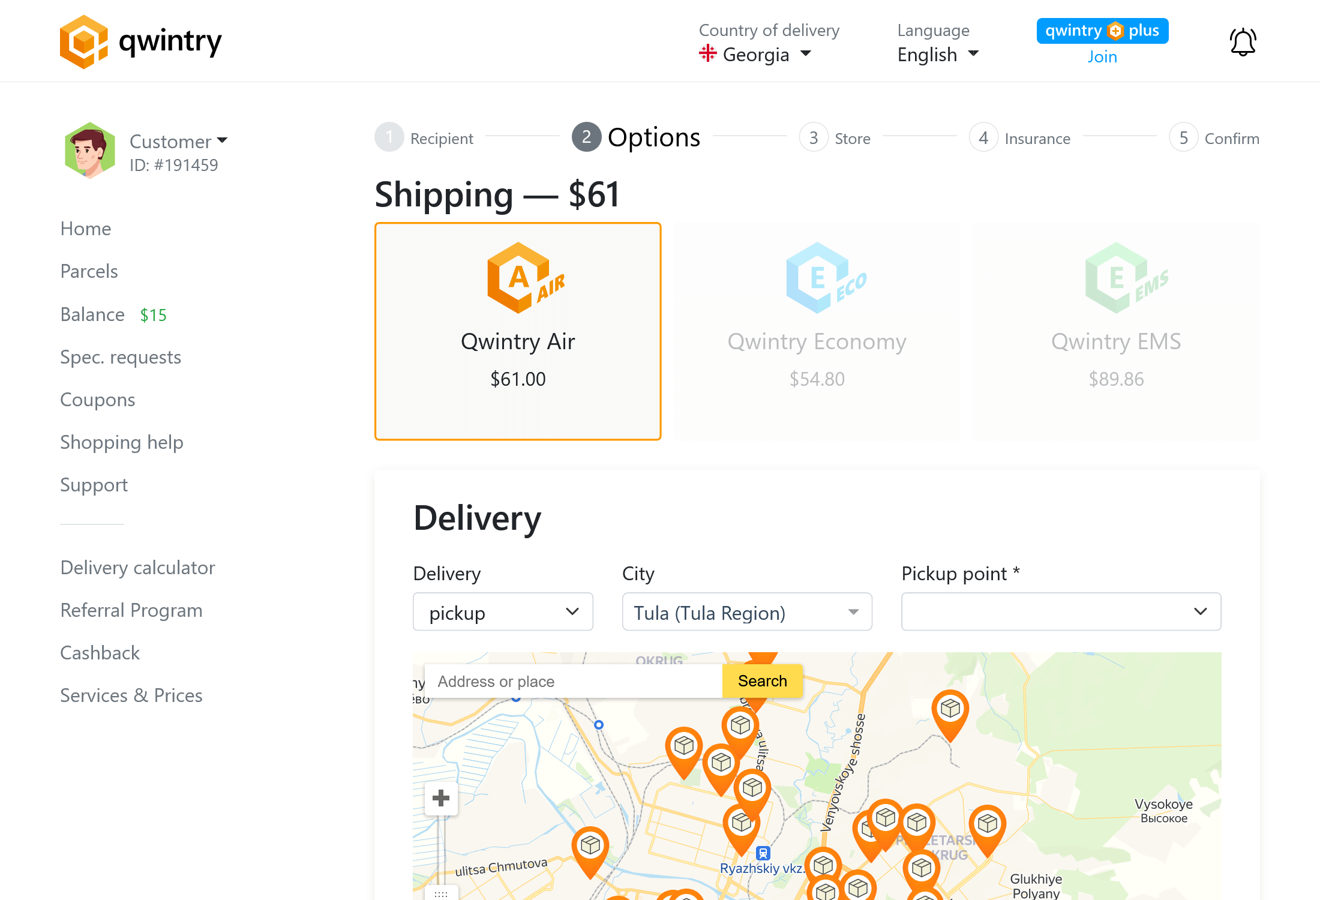Open the notifications bell icon
Screen dimensions: 1320x900
(1243, 42)
